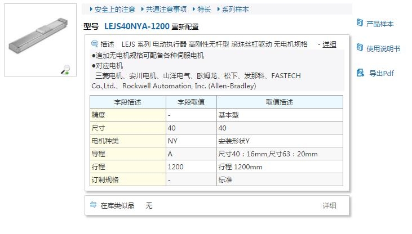Screen dimensions: 412x234
Task: Open 详细 link next to description
Action: click(x=329, y=44)
